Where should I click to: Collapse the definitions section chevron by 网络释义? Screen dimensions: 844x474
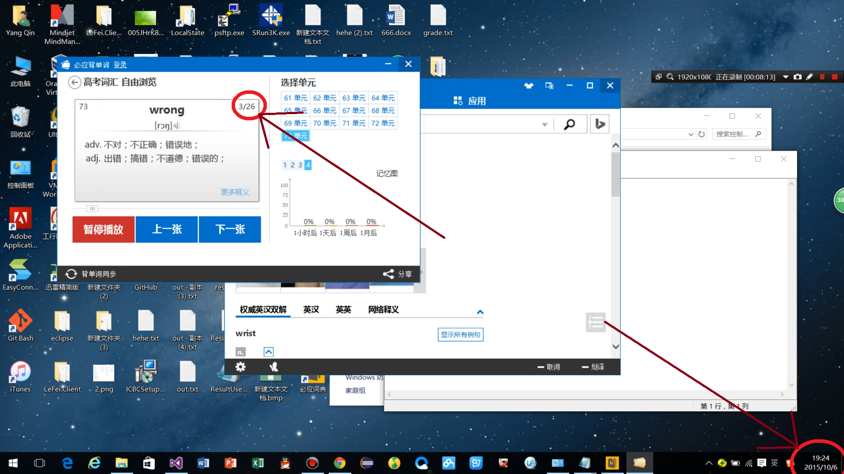pyautogui.click(x=480, y=312)
